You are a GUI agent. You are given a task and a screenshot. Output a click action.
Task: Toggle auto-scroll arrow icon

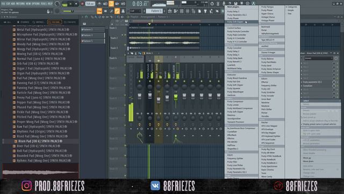[x=105, y=11]
